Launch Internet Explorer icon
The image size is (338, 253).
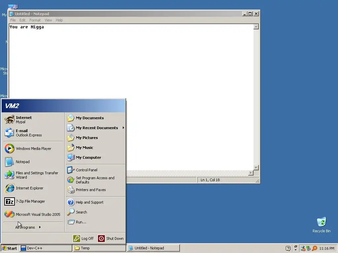tap(10, 188)
